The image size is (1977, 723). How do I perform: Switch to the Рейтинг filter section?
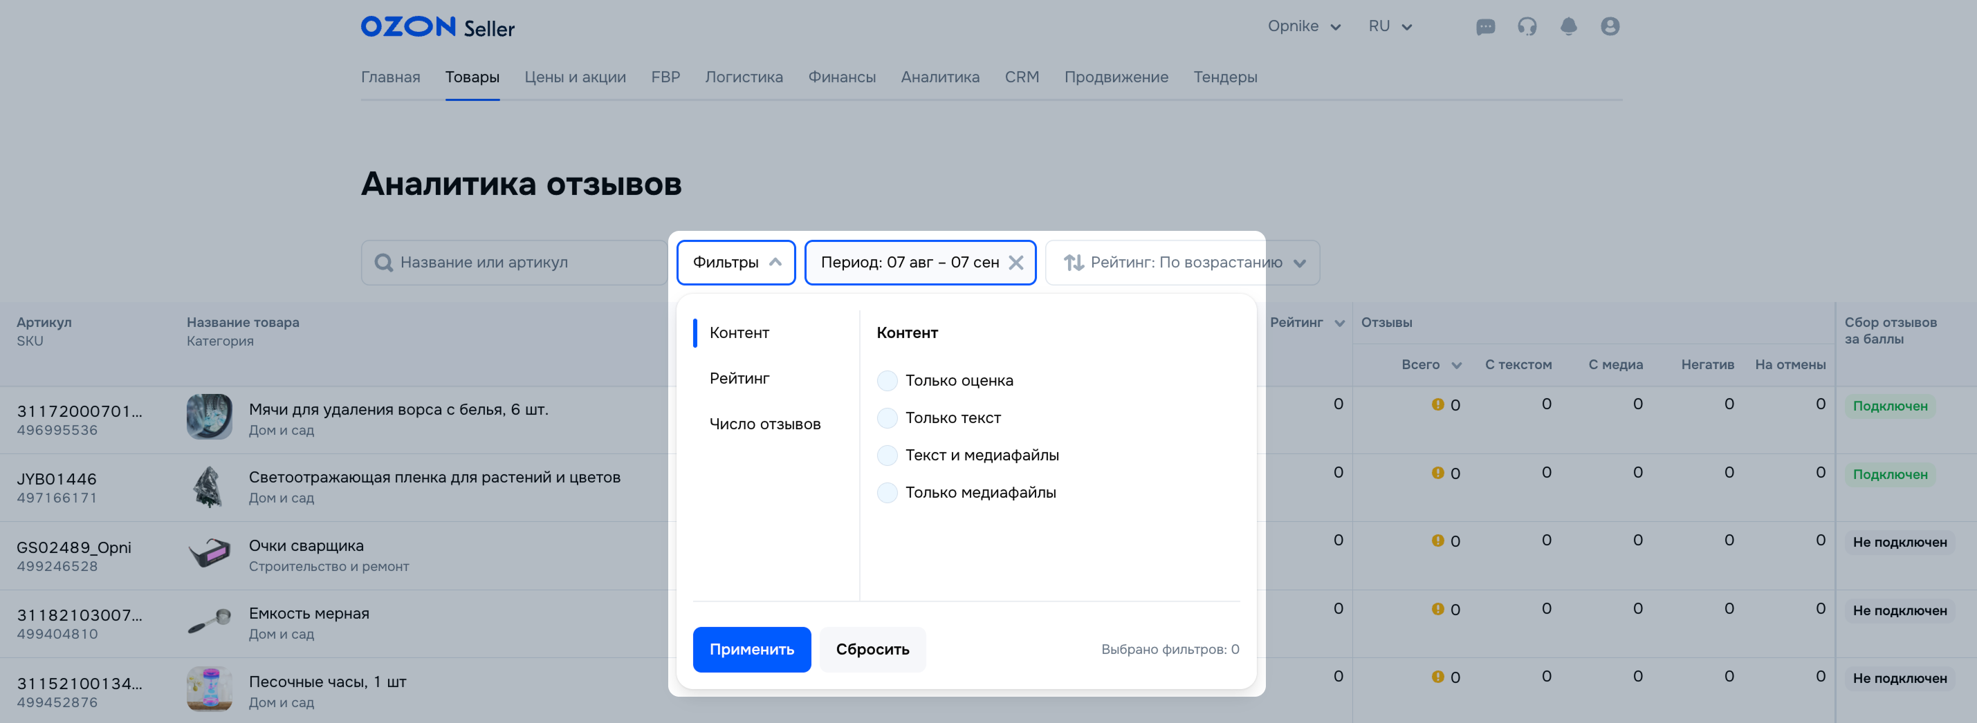(739, 379)
